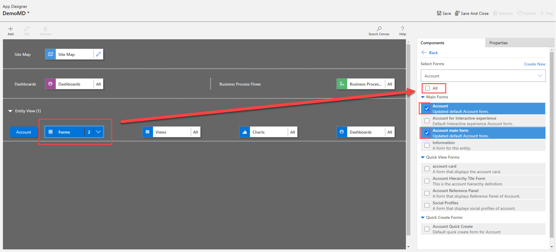Click the Play icon
This screenshot has width=556, height=252.
click(x=542, y=13)
